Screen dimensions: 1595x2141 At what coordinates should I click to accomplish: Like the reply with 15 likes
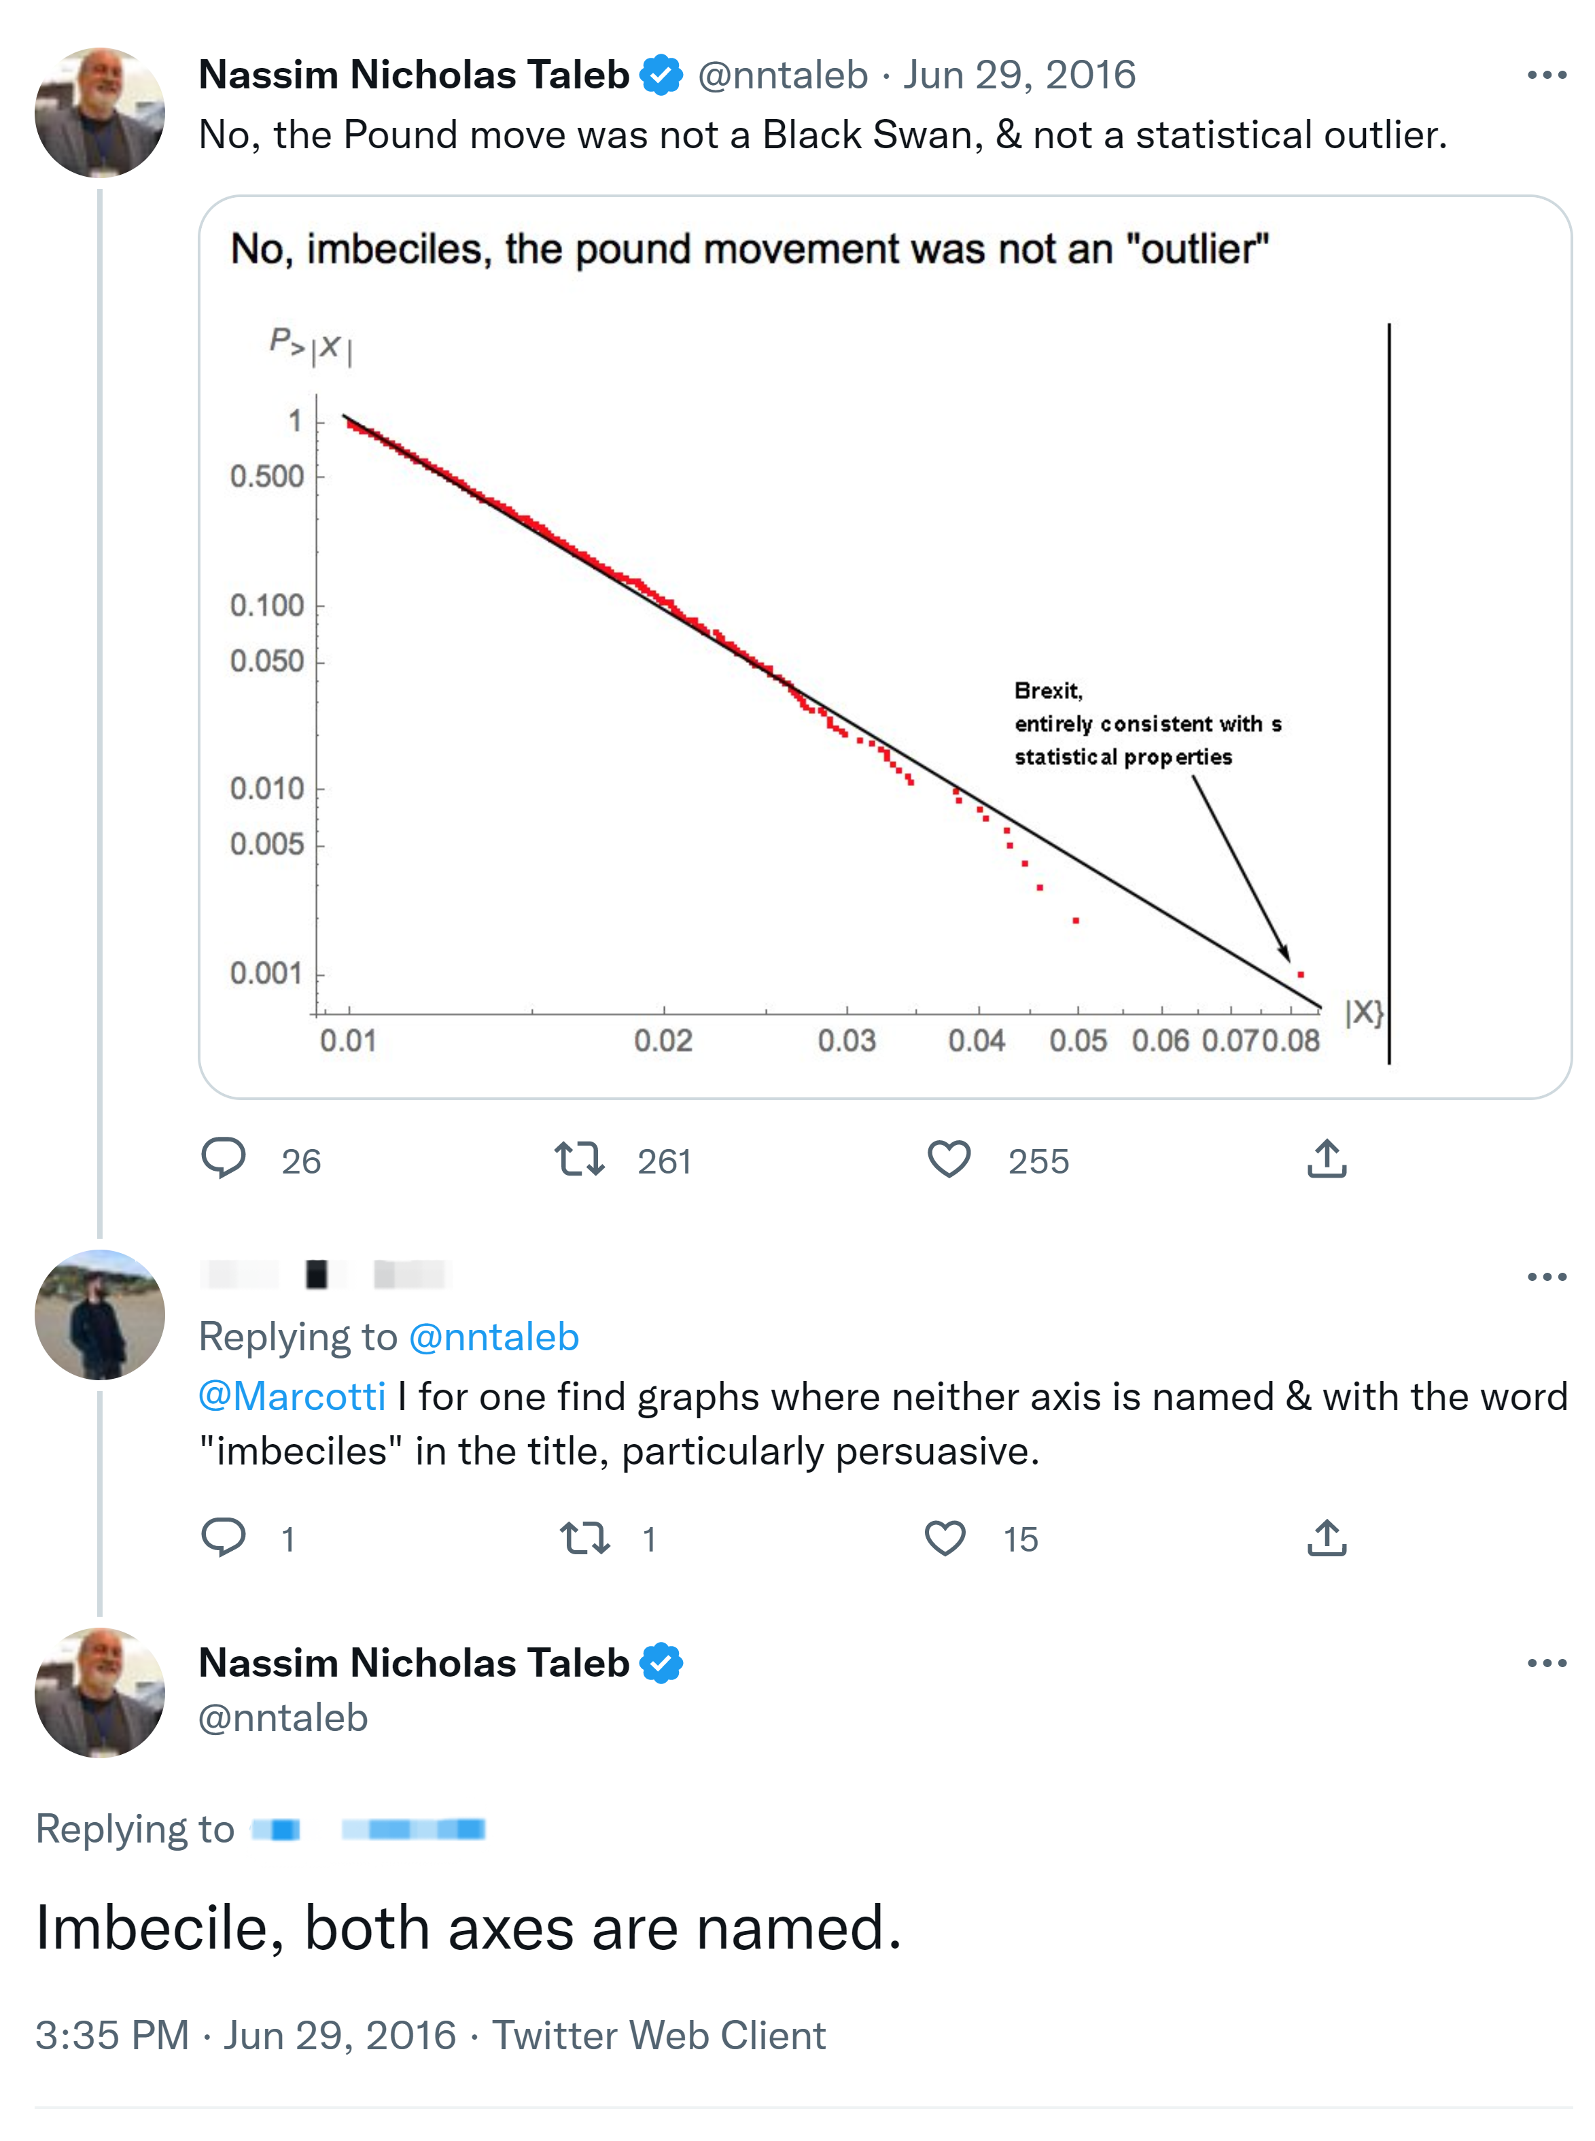pos(945,1537)
